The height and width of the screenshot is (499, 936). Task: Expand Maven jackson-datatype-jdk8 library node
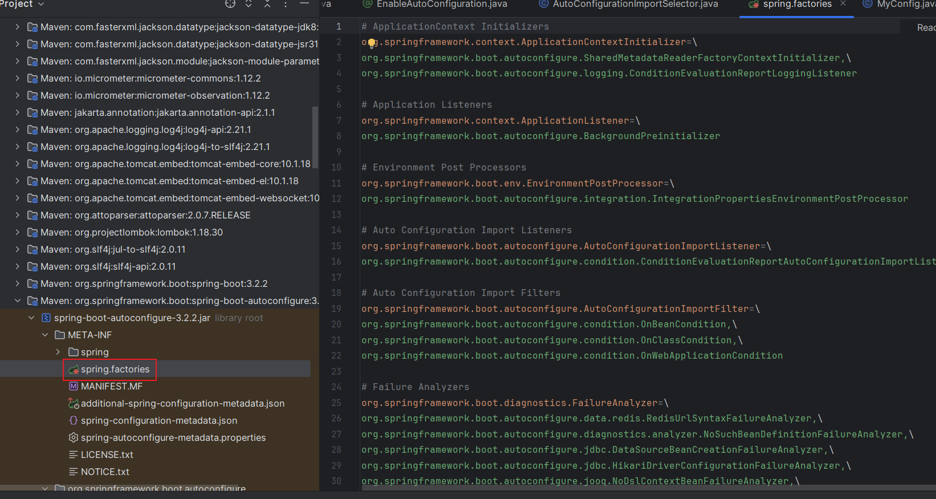[x=17, y=27]
